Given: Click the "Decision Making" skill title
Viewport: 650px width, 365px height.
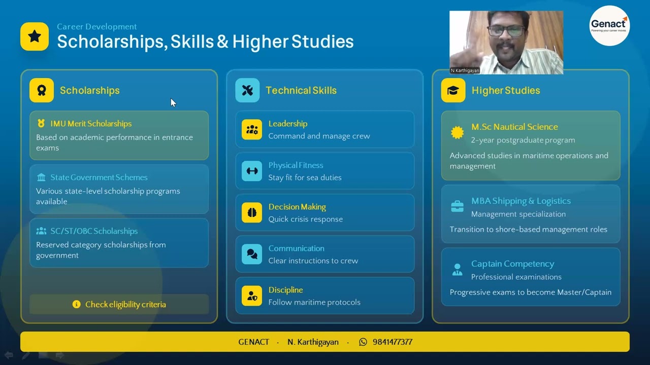Looking at the screenshot, I should pos(297,207).
